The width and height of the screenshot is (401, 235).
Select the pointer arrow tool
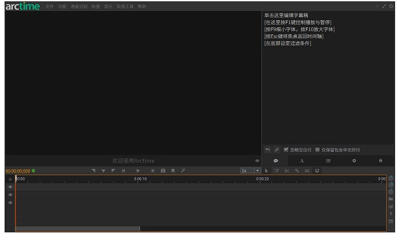pos(266,171)
